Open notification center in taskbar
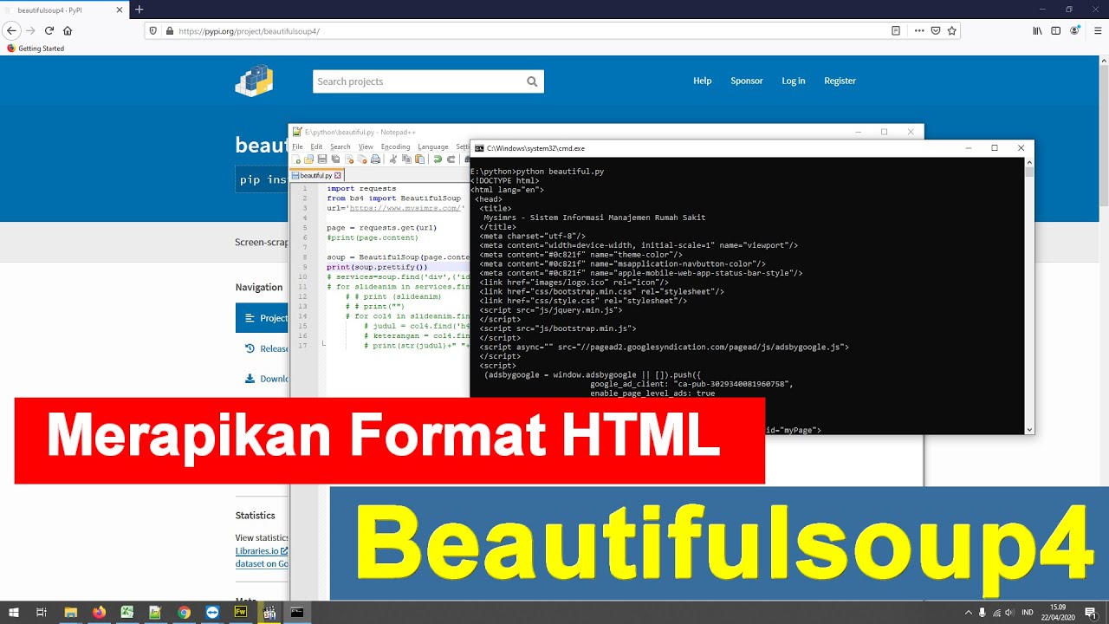1109x624 pixels. point(1091,612)
